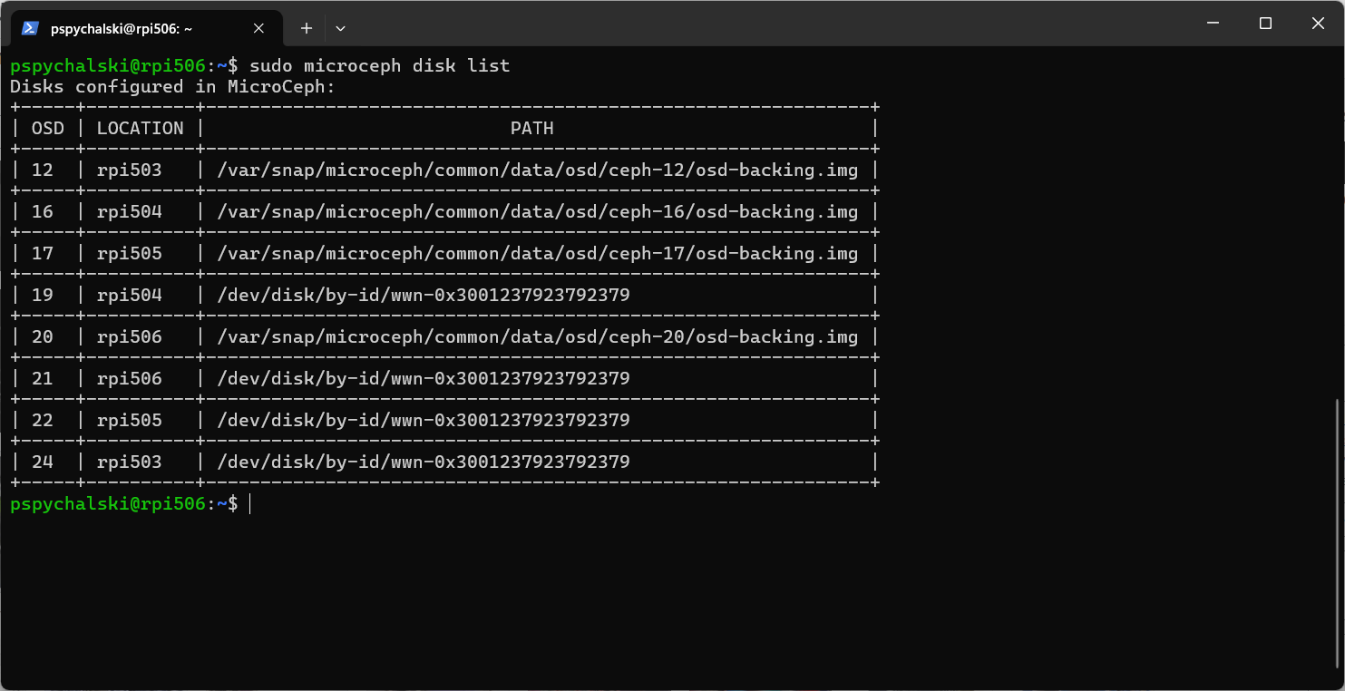The width and height of the screenshot is (1345, 691).
Task: Click the blinking cursor at the bottom prompt
Action: (x=249, y=503)
